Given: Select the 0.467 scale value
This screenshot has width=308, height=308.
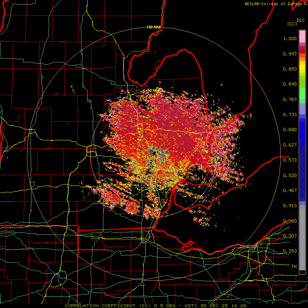Looking at the screenshot, I should click(x=290, y=191).
